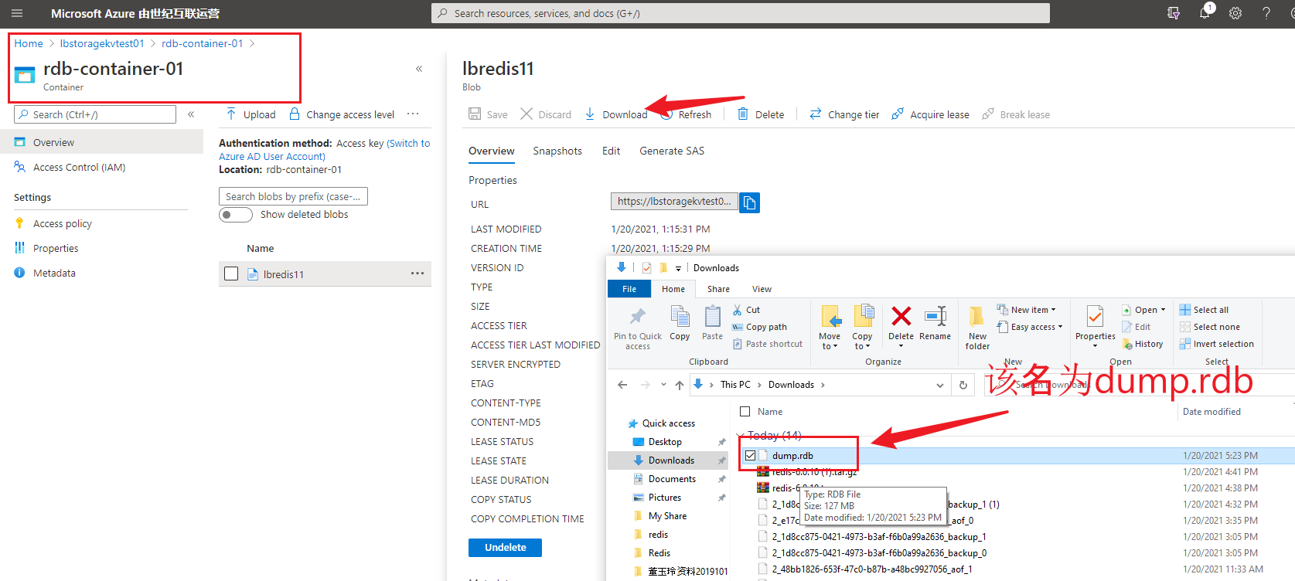This screenshot has height=581, width=1295.
Task: Click the Explorer Back arrow button
Action: 622,385
